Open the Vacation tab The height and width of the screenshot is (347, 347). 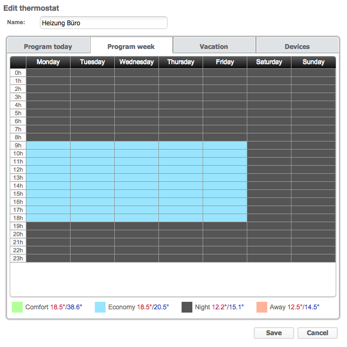point(214,46)
